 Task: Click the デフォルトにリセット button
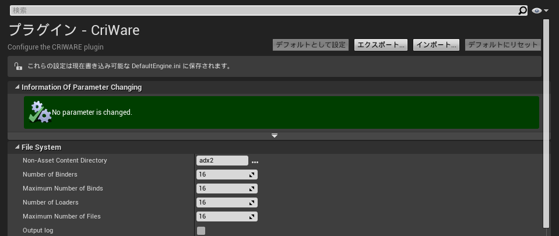tap(502, 45)
